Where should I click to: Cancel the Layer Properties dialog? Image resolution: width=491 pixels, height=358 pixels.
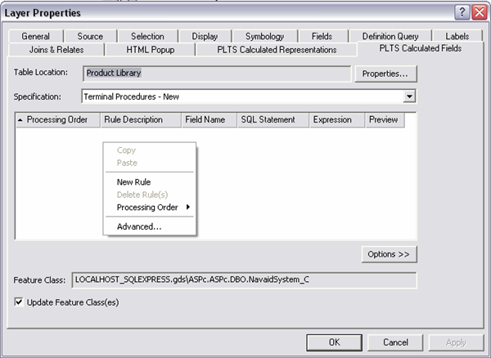pyautogui.click(x=395, y=342)
